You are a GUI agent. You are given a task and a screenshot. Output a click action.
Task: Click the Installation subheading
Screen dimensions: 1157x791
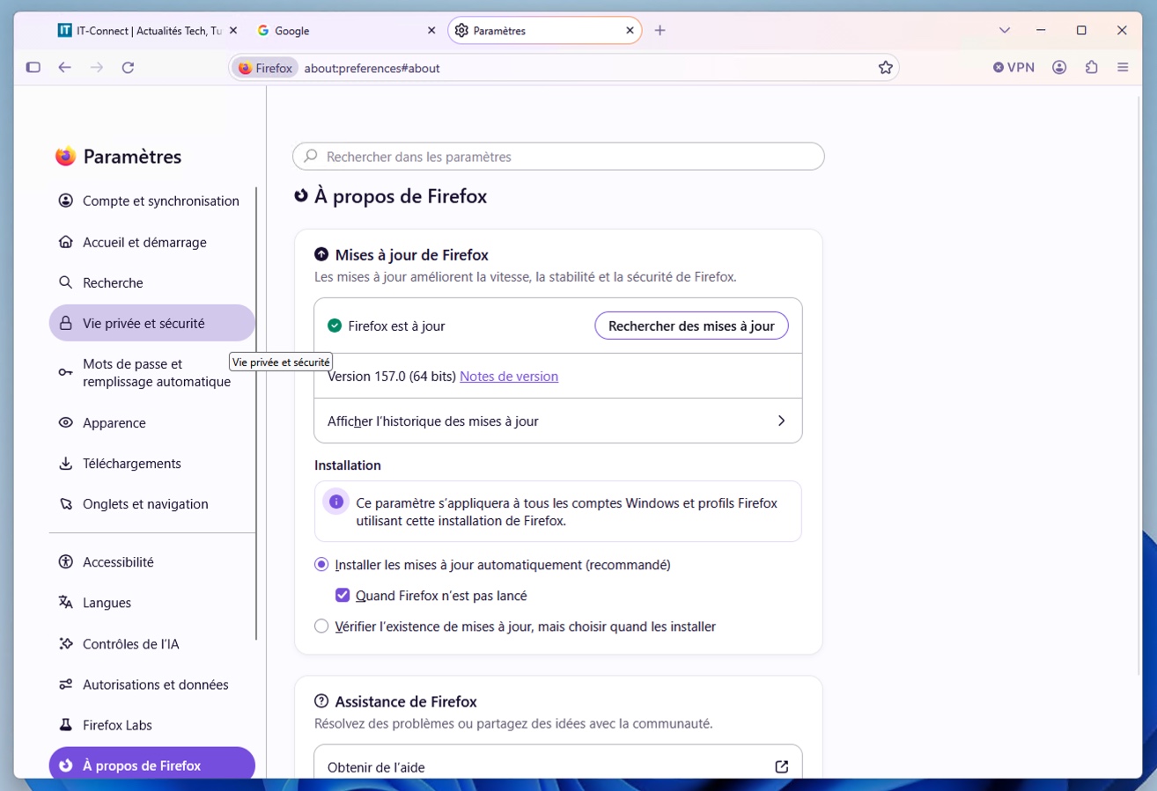coord(348,465)
